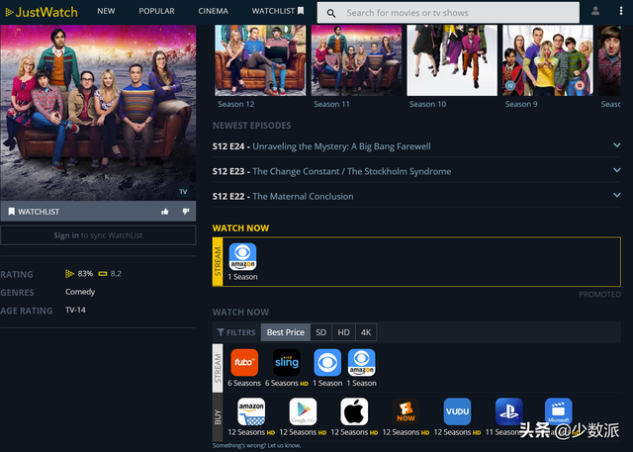Click the main show poster image
Viewport: 633px width, 452px height.
point(98,113)
